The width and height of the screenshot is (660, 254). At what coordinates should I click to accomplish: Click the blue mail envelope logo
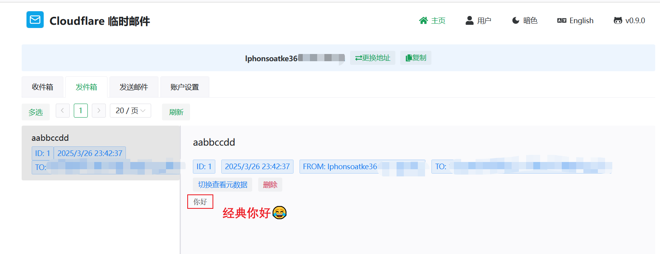point(35,20)
